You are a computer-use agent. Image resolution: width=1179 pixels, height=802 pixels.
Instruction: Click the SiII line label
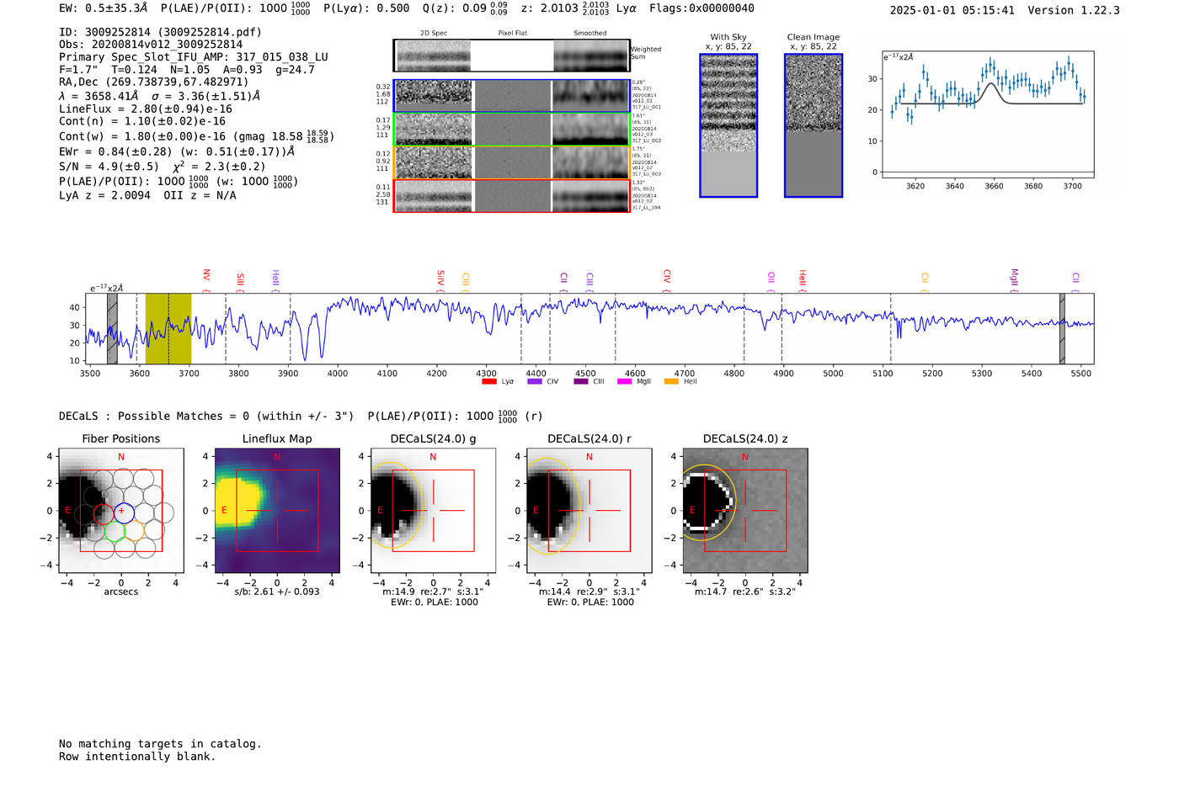pos(240,279)
